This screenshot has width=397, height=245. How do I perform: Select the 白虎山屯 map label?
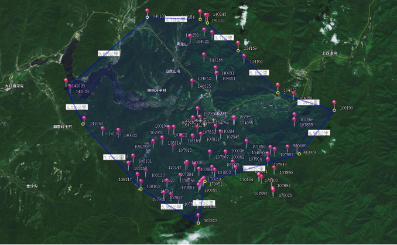(x=173, y=71)
